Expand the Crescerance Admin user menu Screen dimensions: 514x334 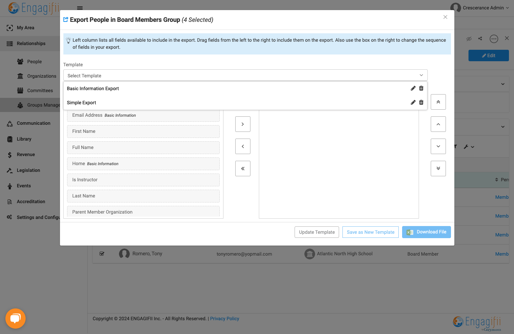pos(480,8)
